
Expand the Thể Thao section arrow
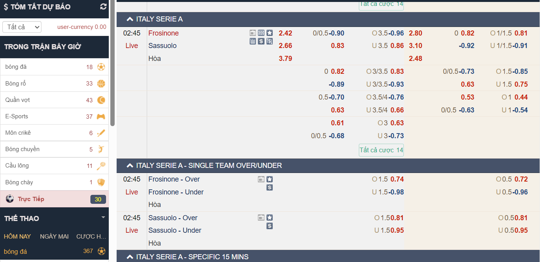(103, 217)
